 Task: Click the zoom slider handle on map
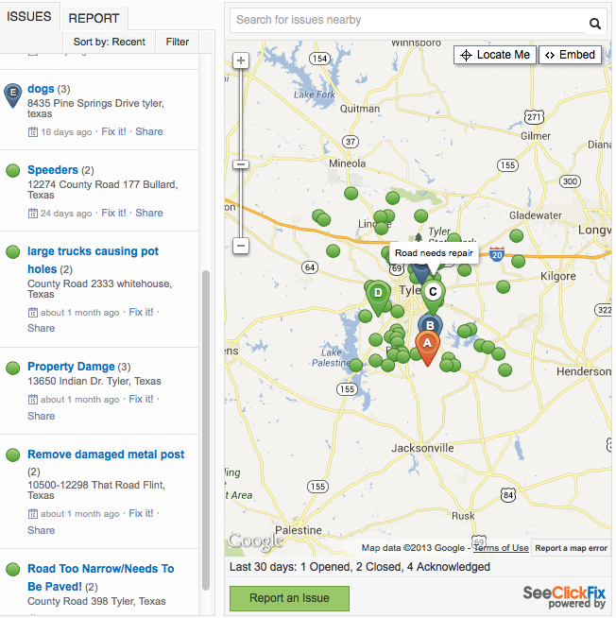[241, 164]
